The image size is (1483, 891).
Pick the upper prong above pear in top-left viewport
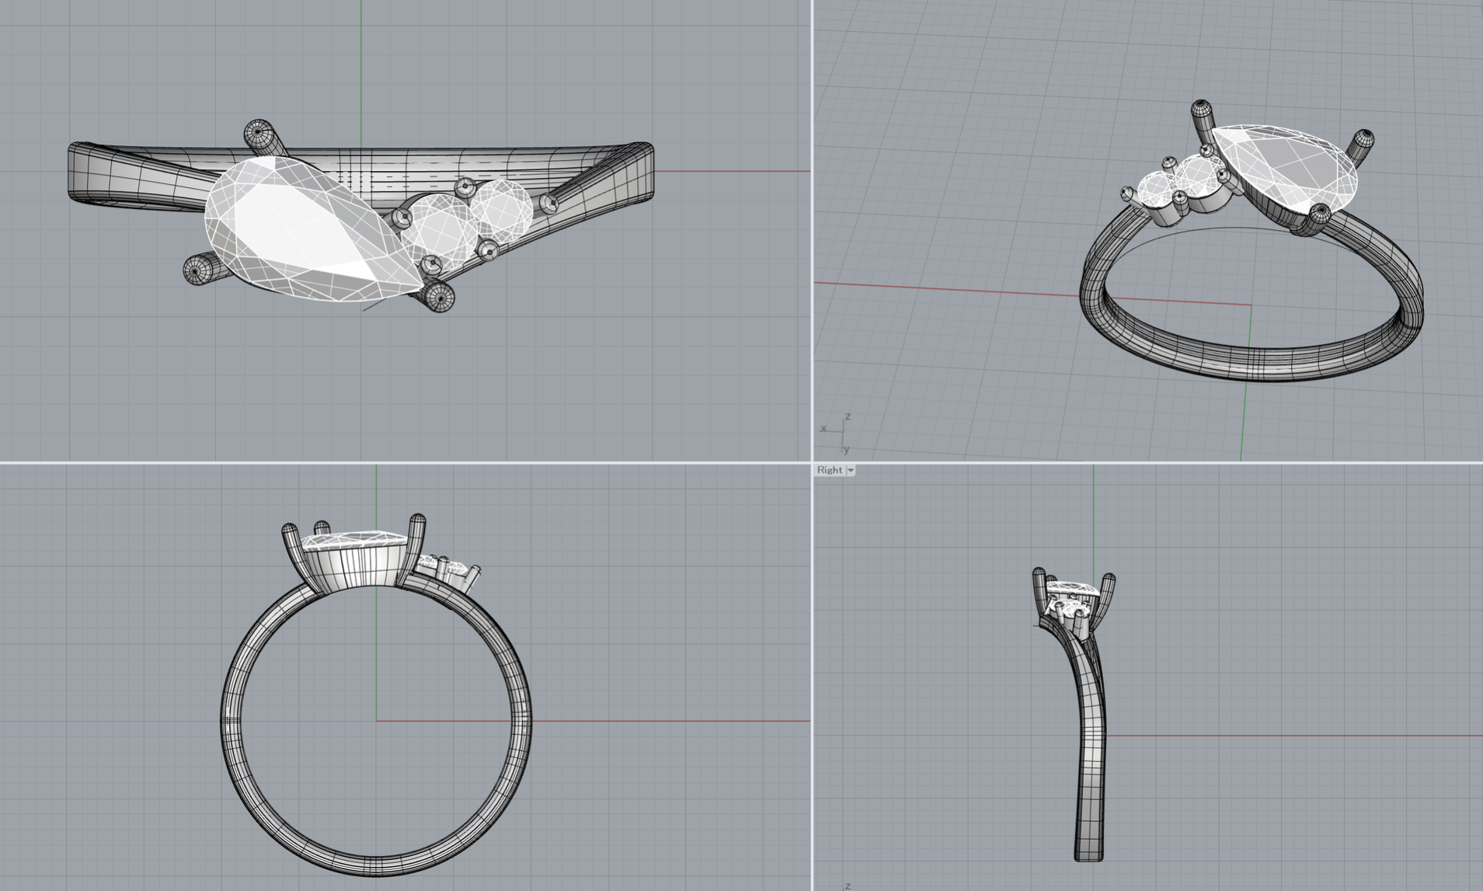tap(261, 135)
